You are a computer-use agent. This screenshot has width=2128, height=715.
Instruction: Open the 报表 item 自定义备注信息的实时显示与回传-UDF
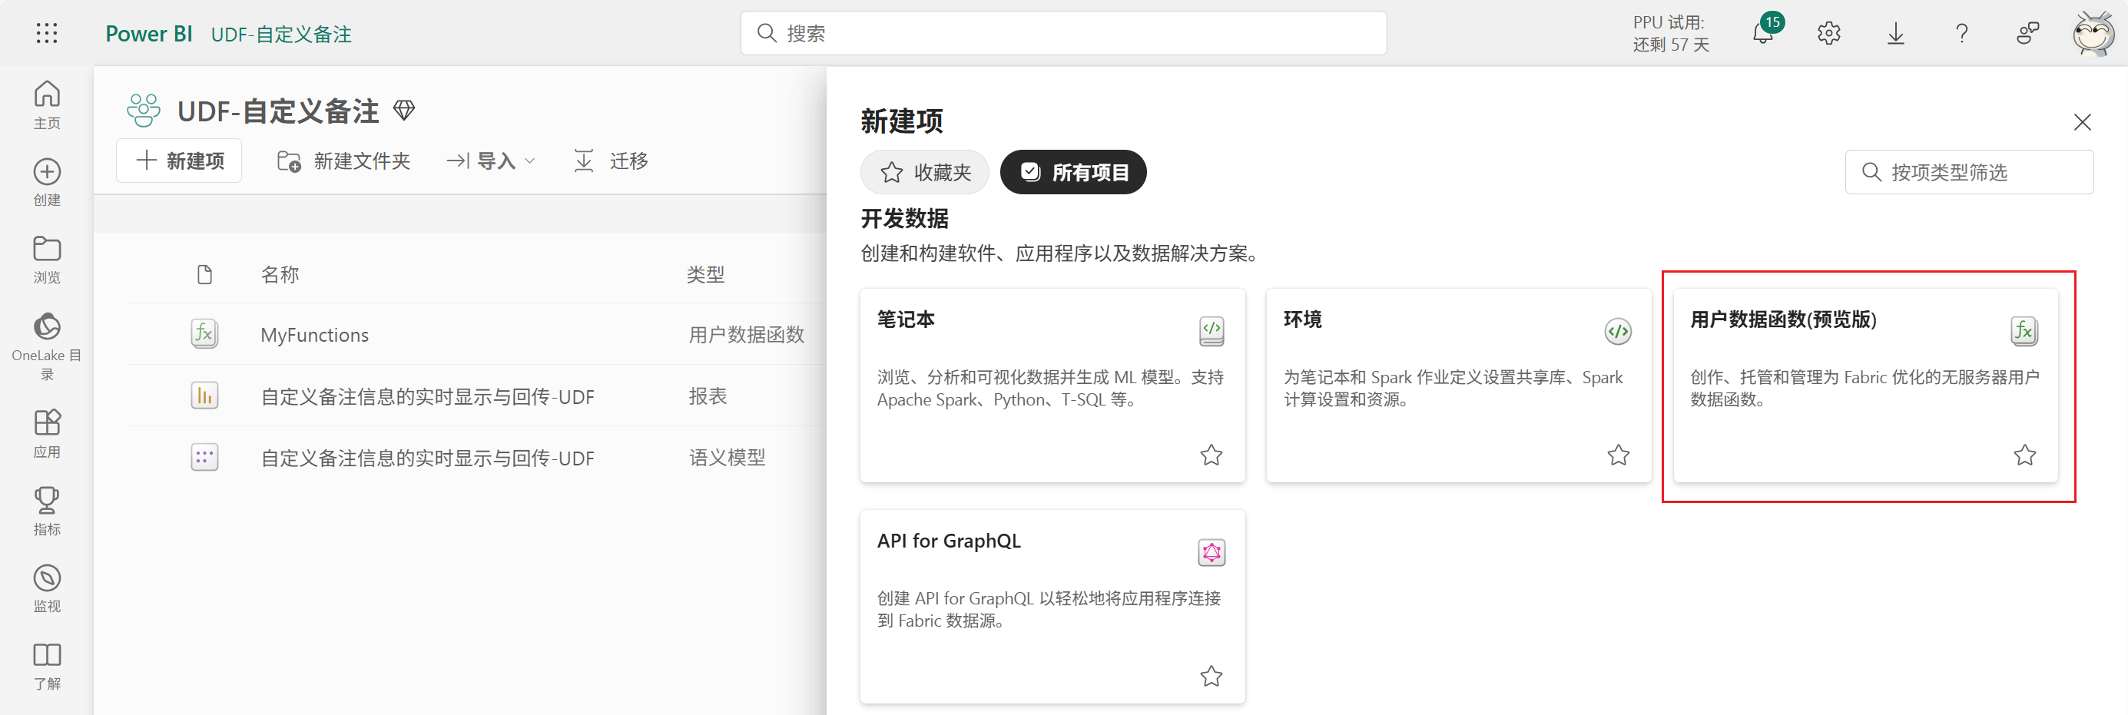pyautogui.click(x=427, y=396)
